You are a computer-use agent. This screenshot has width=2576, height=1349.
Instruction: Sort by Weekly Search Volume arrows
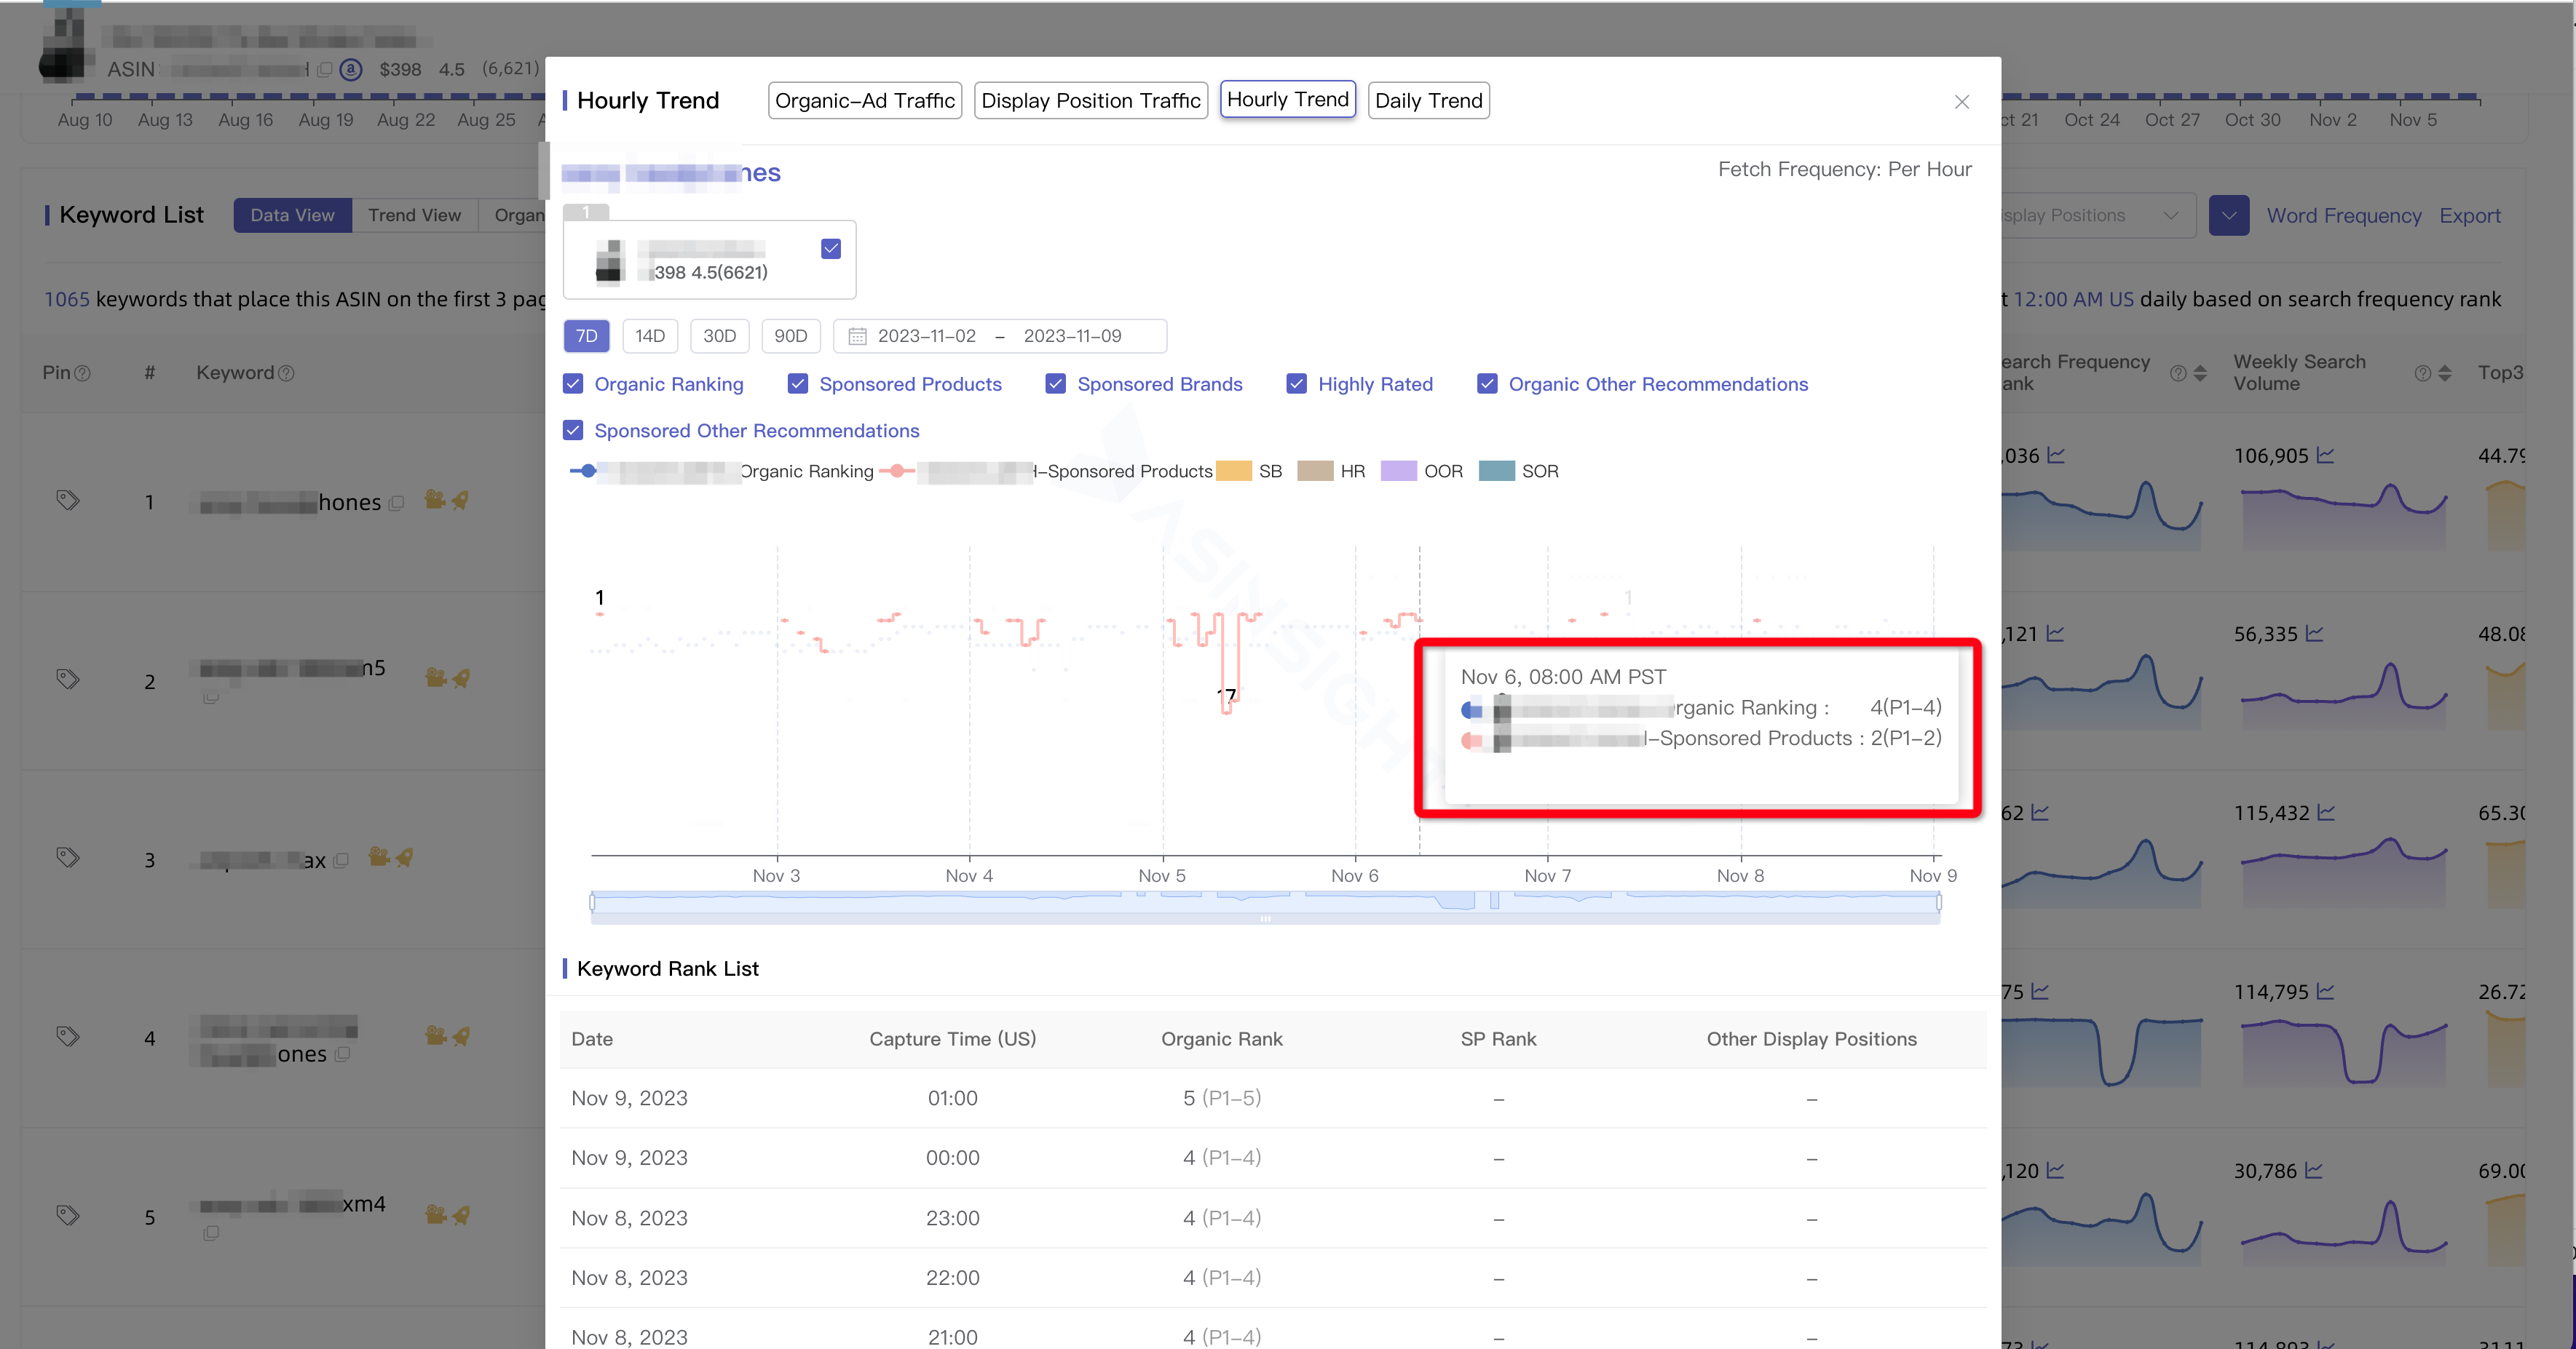[2445, 374]
